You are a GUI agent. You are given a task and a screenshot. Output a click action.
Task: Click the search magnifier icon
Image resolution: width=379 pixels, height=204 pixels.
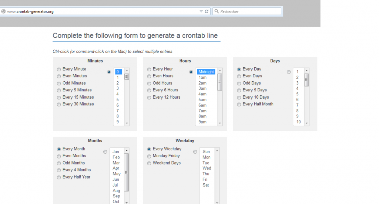pyautogui.click(x=217, y=11)
